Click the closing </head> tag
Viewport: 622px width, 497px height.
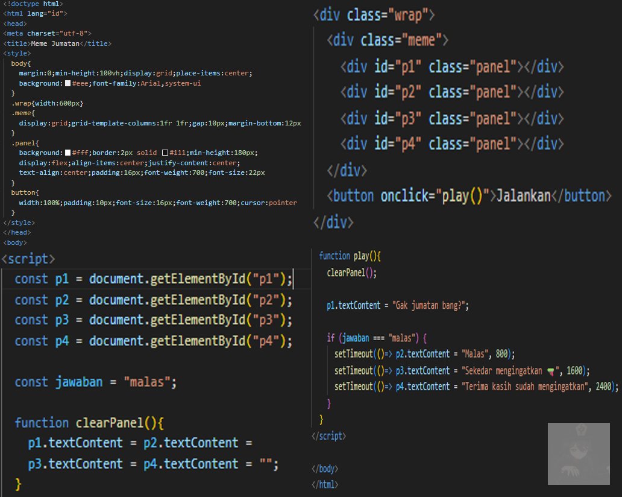click(x=17, y=233)
